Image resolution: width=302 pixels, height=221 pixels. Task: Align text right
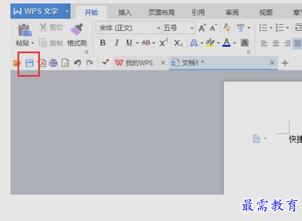click(x=287, y=43)
